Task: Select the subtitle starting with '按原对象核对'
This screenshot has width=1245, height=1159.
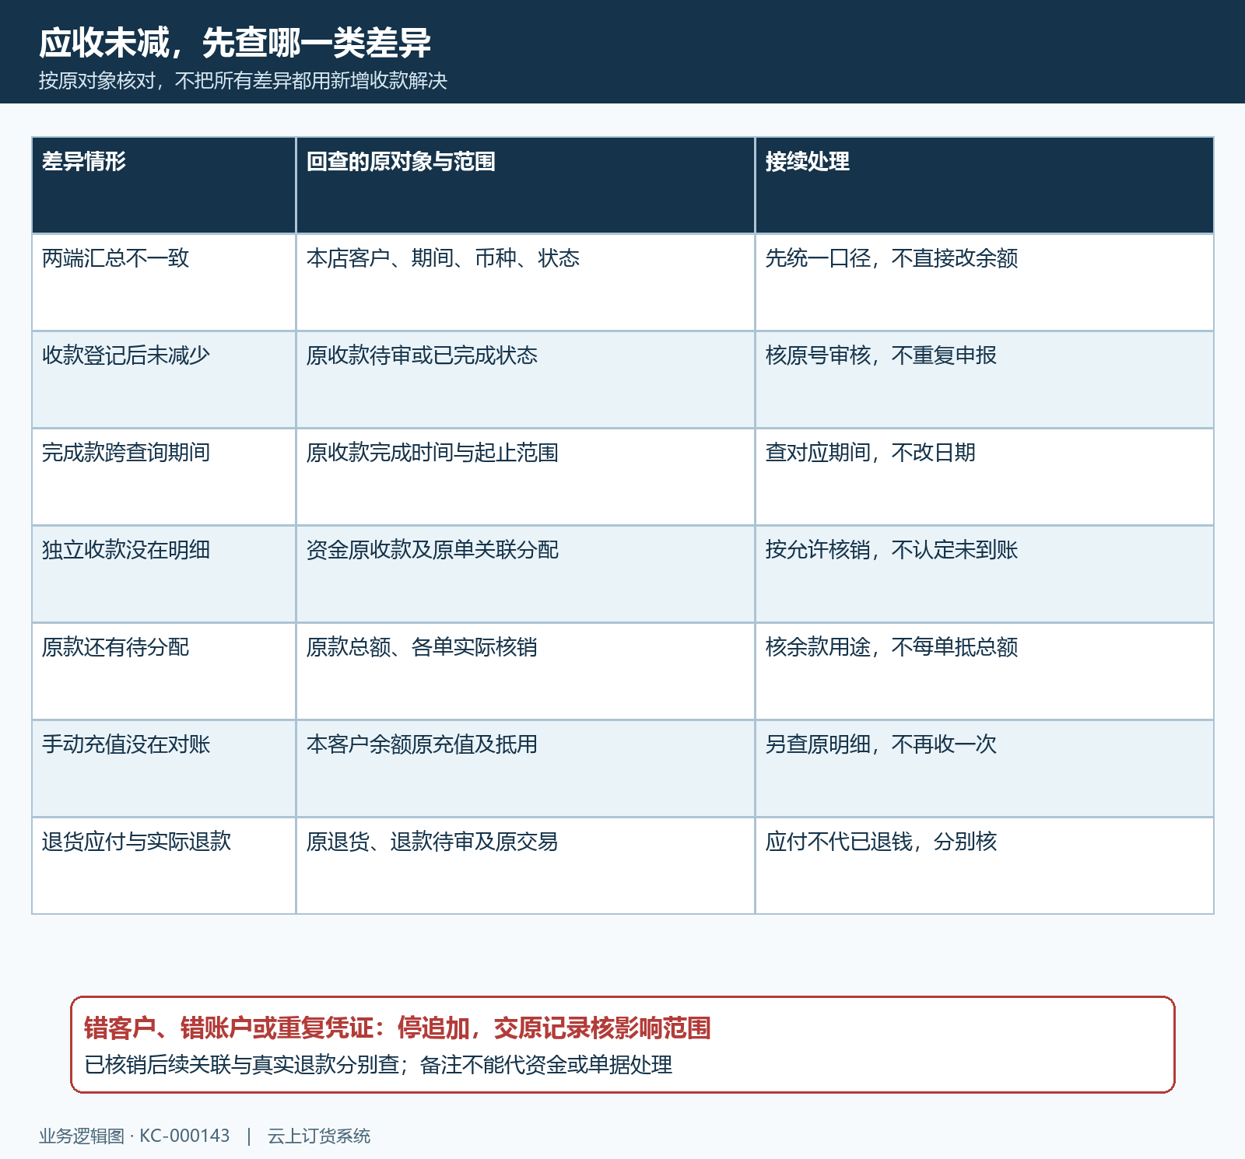Action: tap(243, 81)
